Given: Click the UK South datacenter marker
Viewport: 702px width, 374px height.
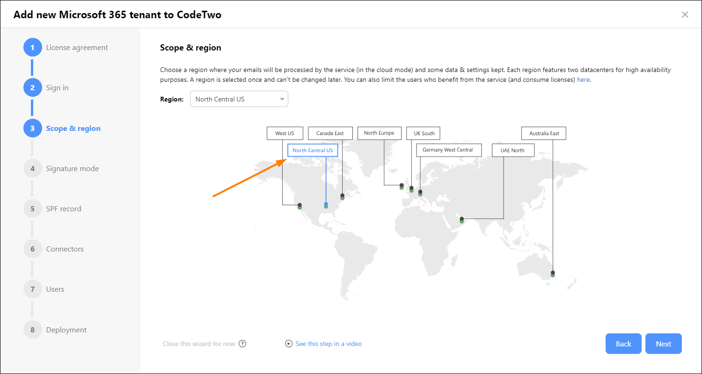Looking at the screenshot, I should pos(411,189).
